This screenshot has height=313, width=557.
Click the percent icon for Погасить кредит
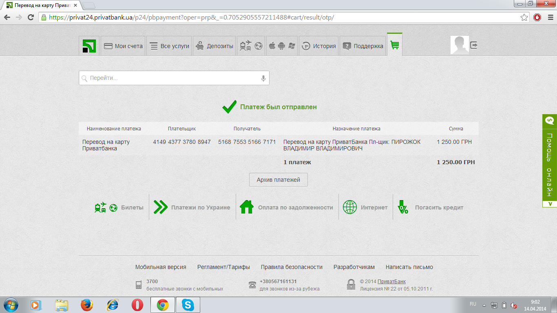[x=403, y=207]
